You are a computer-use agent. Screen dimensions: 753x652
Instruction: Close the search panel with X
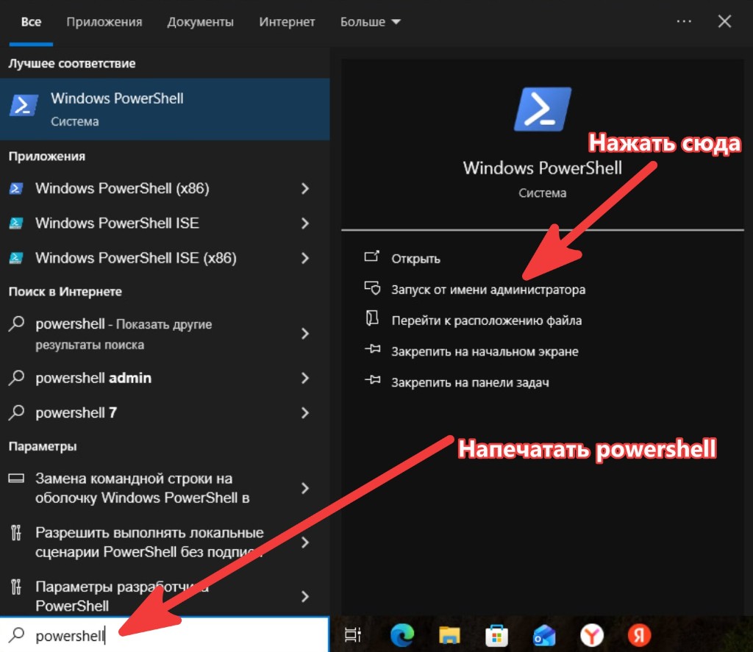pos(724,21)
